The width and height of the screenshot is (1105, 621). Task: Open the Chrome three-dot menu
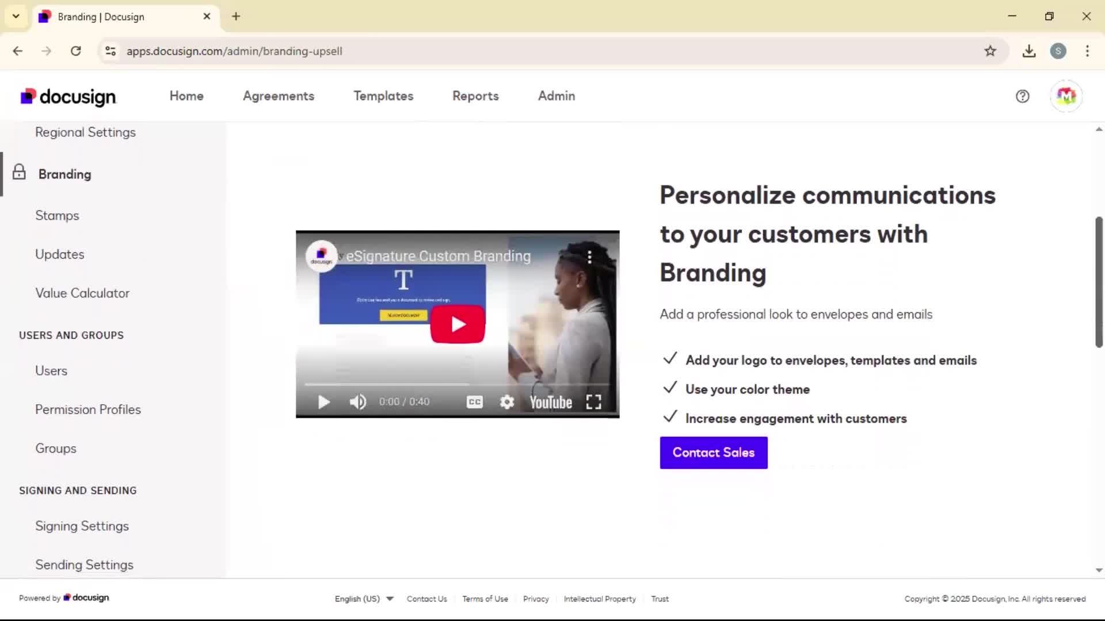(x=1087, y=51)
